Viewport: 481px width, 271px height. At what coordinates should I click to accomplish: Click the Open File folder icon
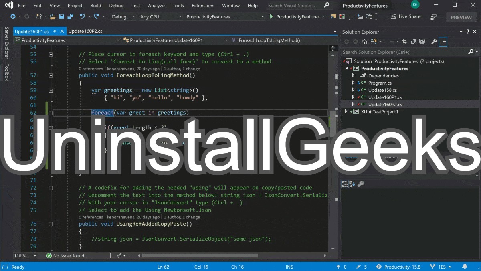(x=53, y=17)
